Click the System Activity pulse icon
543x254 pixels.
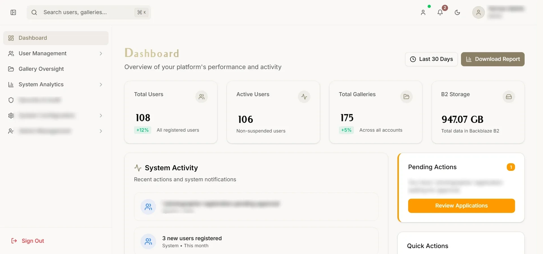(138, 168)
